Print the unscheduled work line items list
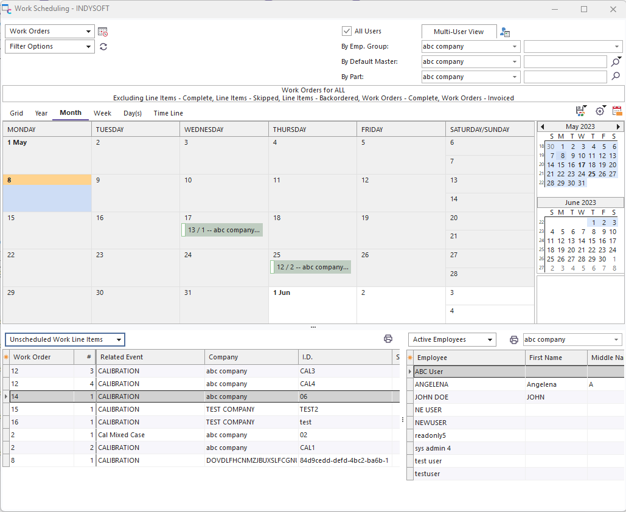 pyautogui.click(x=388, y=339)
